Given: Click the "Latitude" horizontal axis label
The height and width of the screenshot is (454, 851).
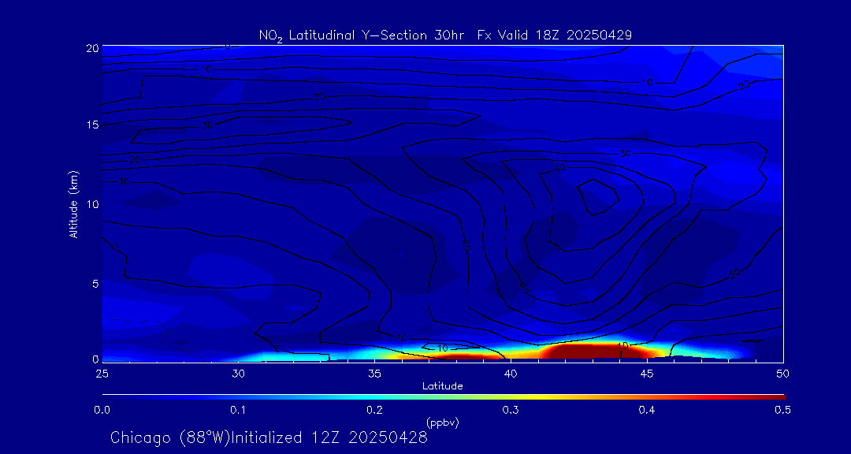Looking at the screenshot, I should point(442,386).
